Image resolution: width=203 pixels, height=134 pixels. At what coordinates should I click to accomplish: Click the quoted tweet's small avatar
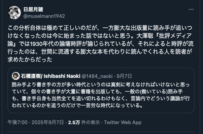point(15,76)
